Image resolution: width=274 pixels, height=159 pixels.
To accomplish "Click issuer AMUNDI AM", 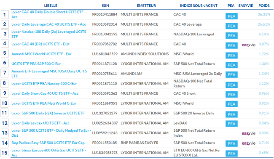I will (x=132, y=74).
